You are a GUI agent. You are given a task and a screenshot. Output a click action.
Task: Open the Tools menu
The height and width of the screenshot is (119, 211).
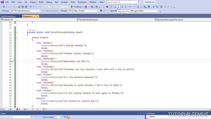coord(73,2)
